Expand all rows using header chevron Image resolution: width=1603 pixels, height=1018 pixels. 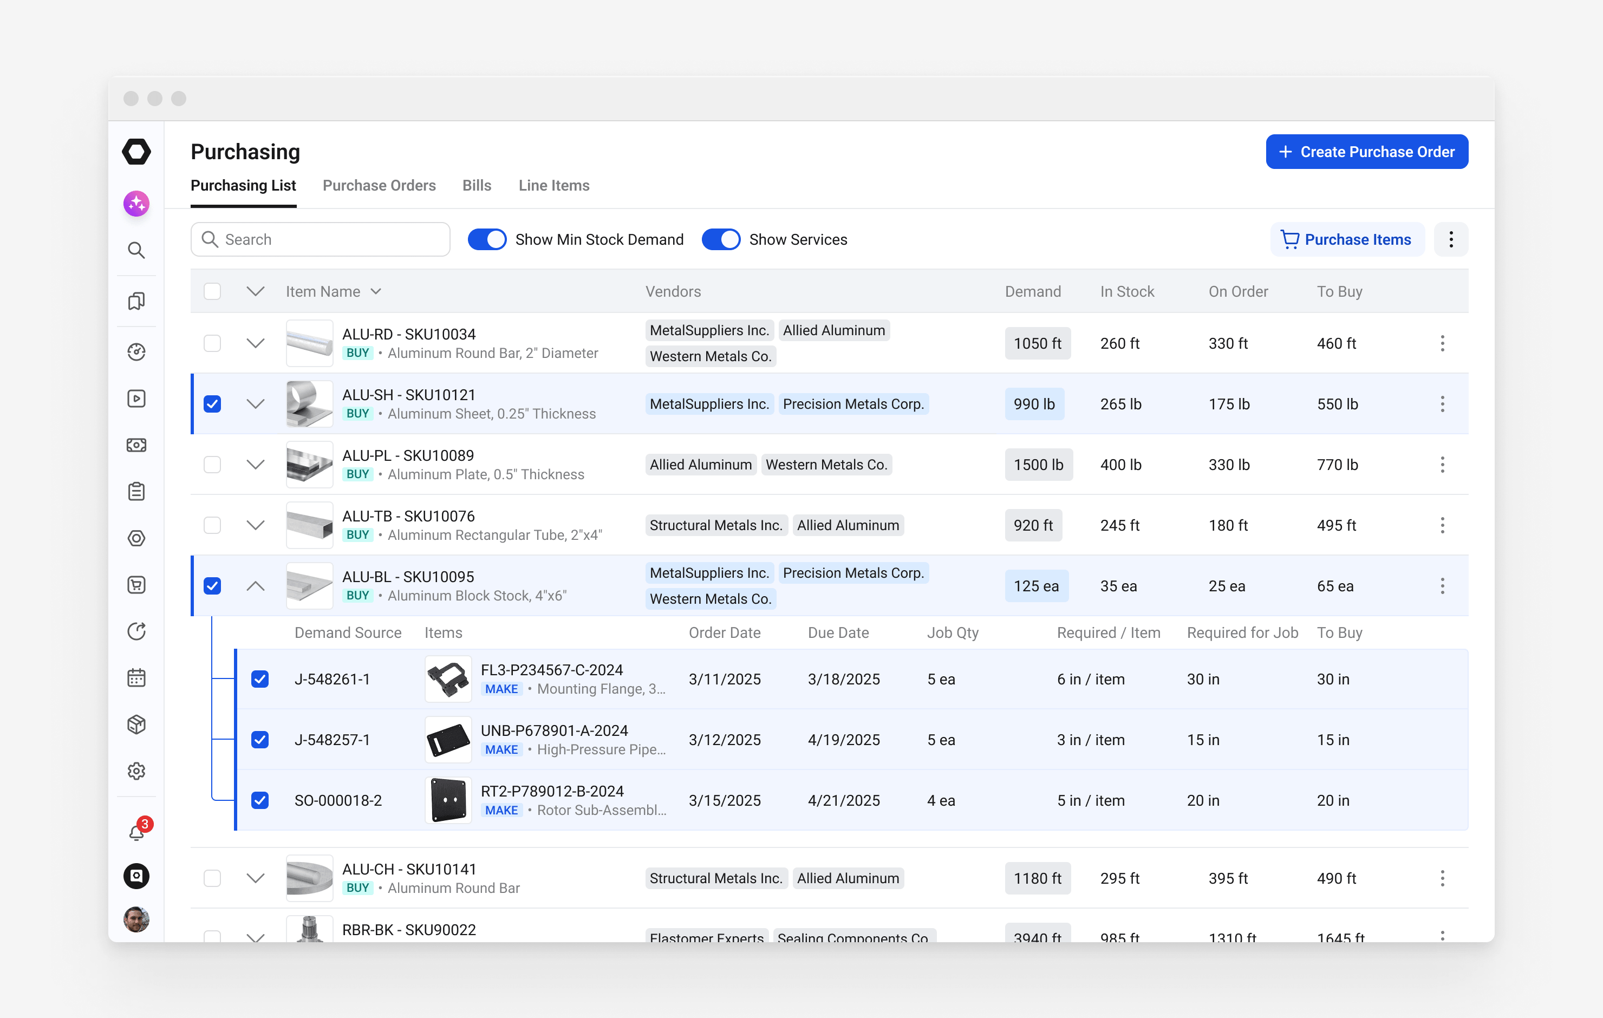coord(256,292)
